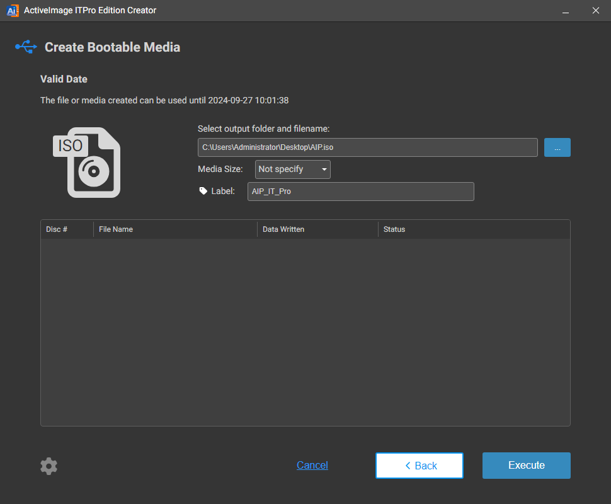Focus the output folder and filename field
This screenshot has width=611, height=504.
click(367, 147)
